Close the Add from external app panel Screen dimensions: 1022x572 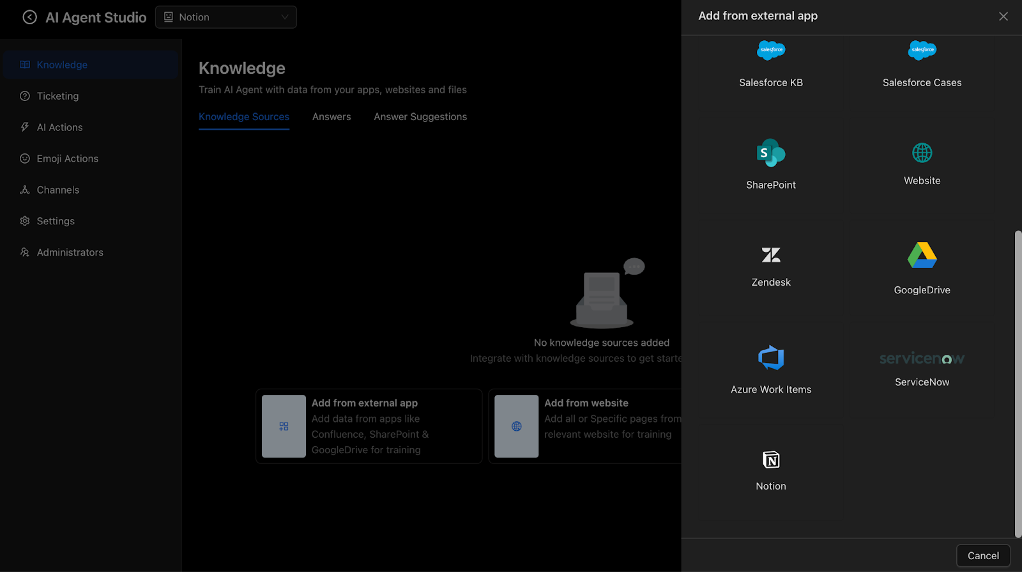tap(1003, 17)
